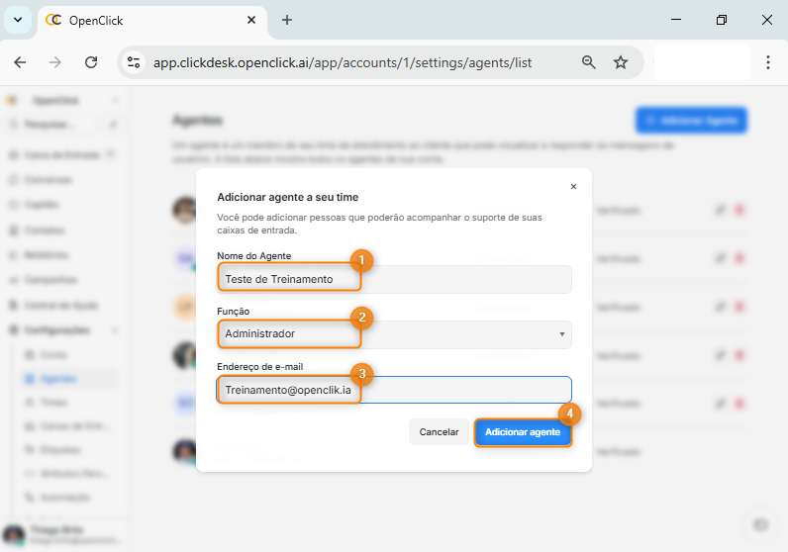Viewport: 788px width, 552px height.
Task: Click the blue Adicionar agente dialog button
Action: click(x=523, y=432)
